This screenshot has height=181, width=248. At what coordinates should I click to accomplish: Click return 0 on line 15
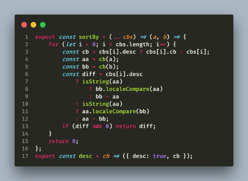pos(64,141)
